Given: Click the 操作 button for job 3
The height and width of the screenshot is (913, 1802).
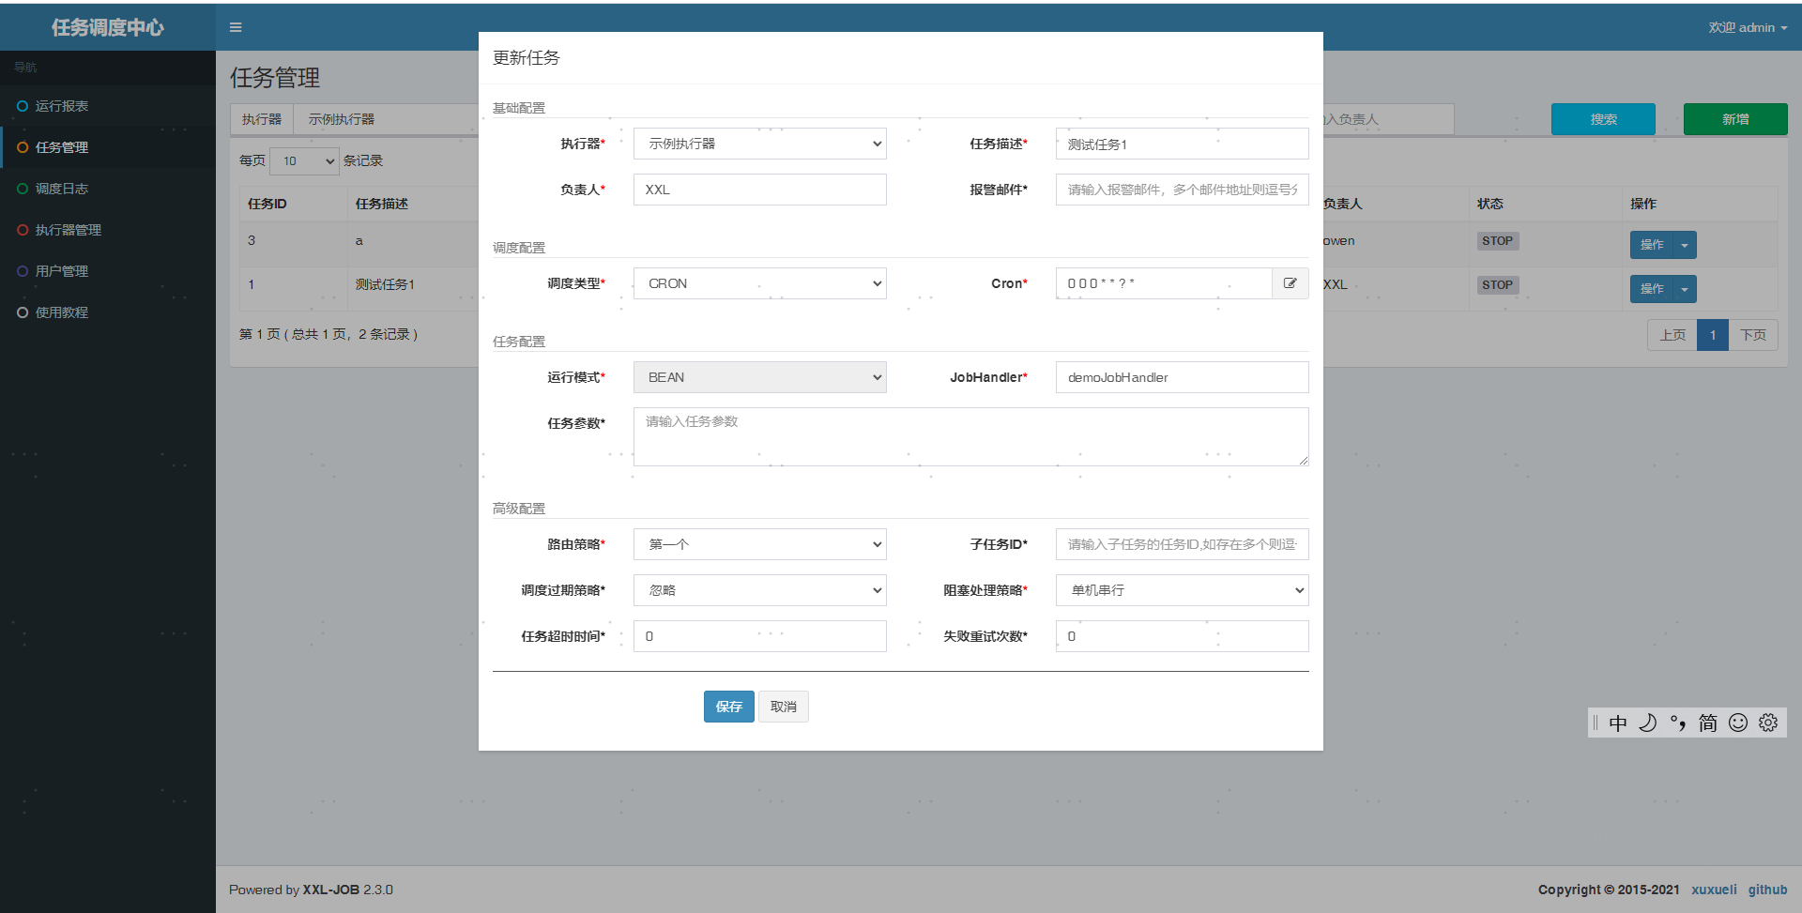Looking at the screenshot, I should click(1652, 245).
